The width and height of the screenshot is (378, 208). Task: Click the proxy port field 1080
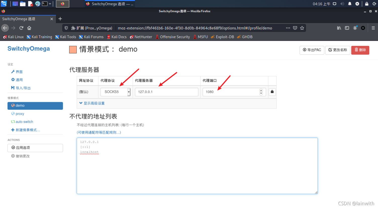pyautogui.click(x=234, y=92)
